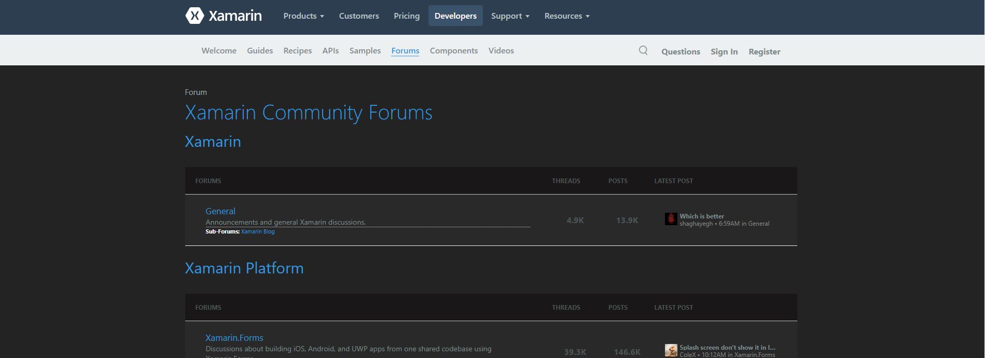The height and width of the screenshot is (358, 985).
Task: Open the Xamarin Community Forums heading link
Action: click(309, 113)
